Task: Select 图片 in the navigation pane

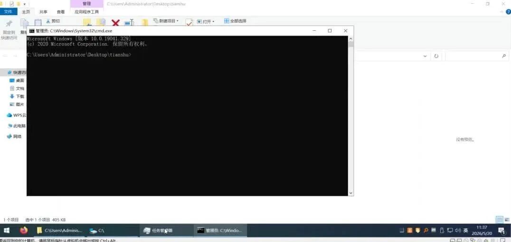Action: click(17, 105)
